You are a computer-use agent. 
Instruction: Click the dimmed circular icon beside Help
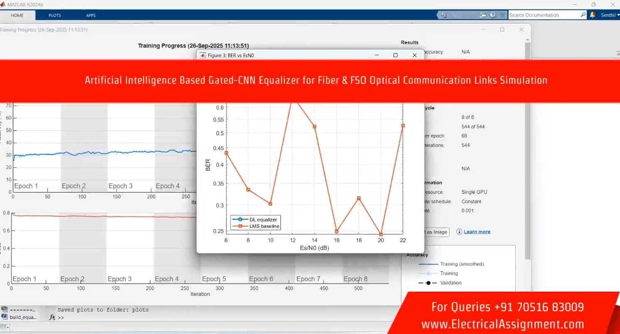coord(502,15)
